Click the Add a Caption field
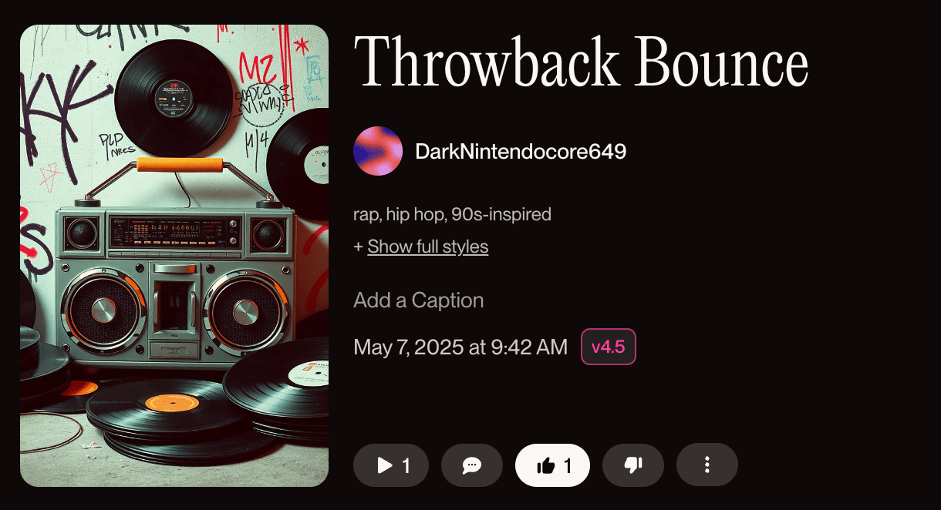The image size is (941, 510). (x=419, y=300)
